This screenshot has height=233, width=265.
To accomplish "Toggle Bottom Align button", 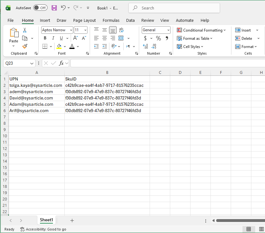I will coord(113,30).
